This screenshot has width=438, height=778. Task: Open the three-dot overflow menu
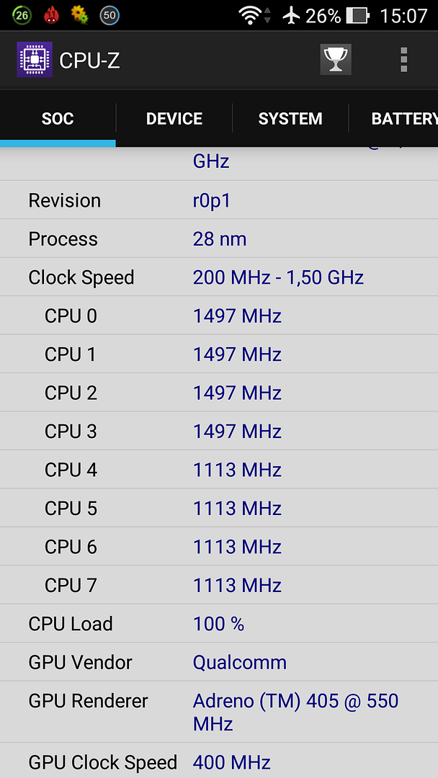tap(403, 60)
